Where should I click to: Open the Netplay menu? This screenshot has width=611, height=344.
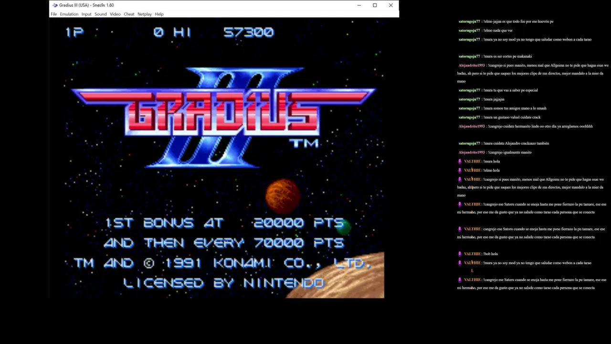coord(145,14)
